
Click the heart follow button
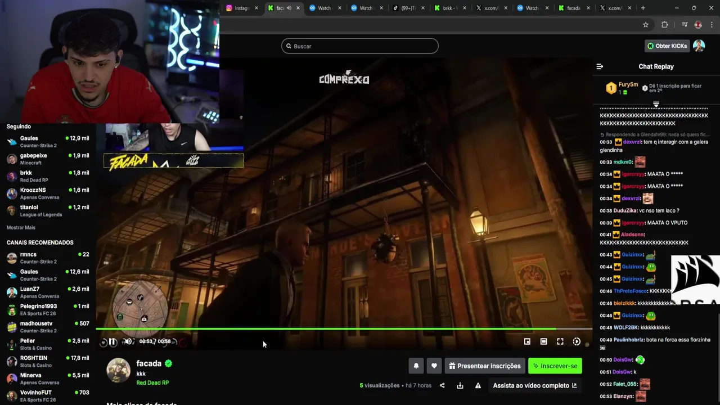(434, 366)
